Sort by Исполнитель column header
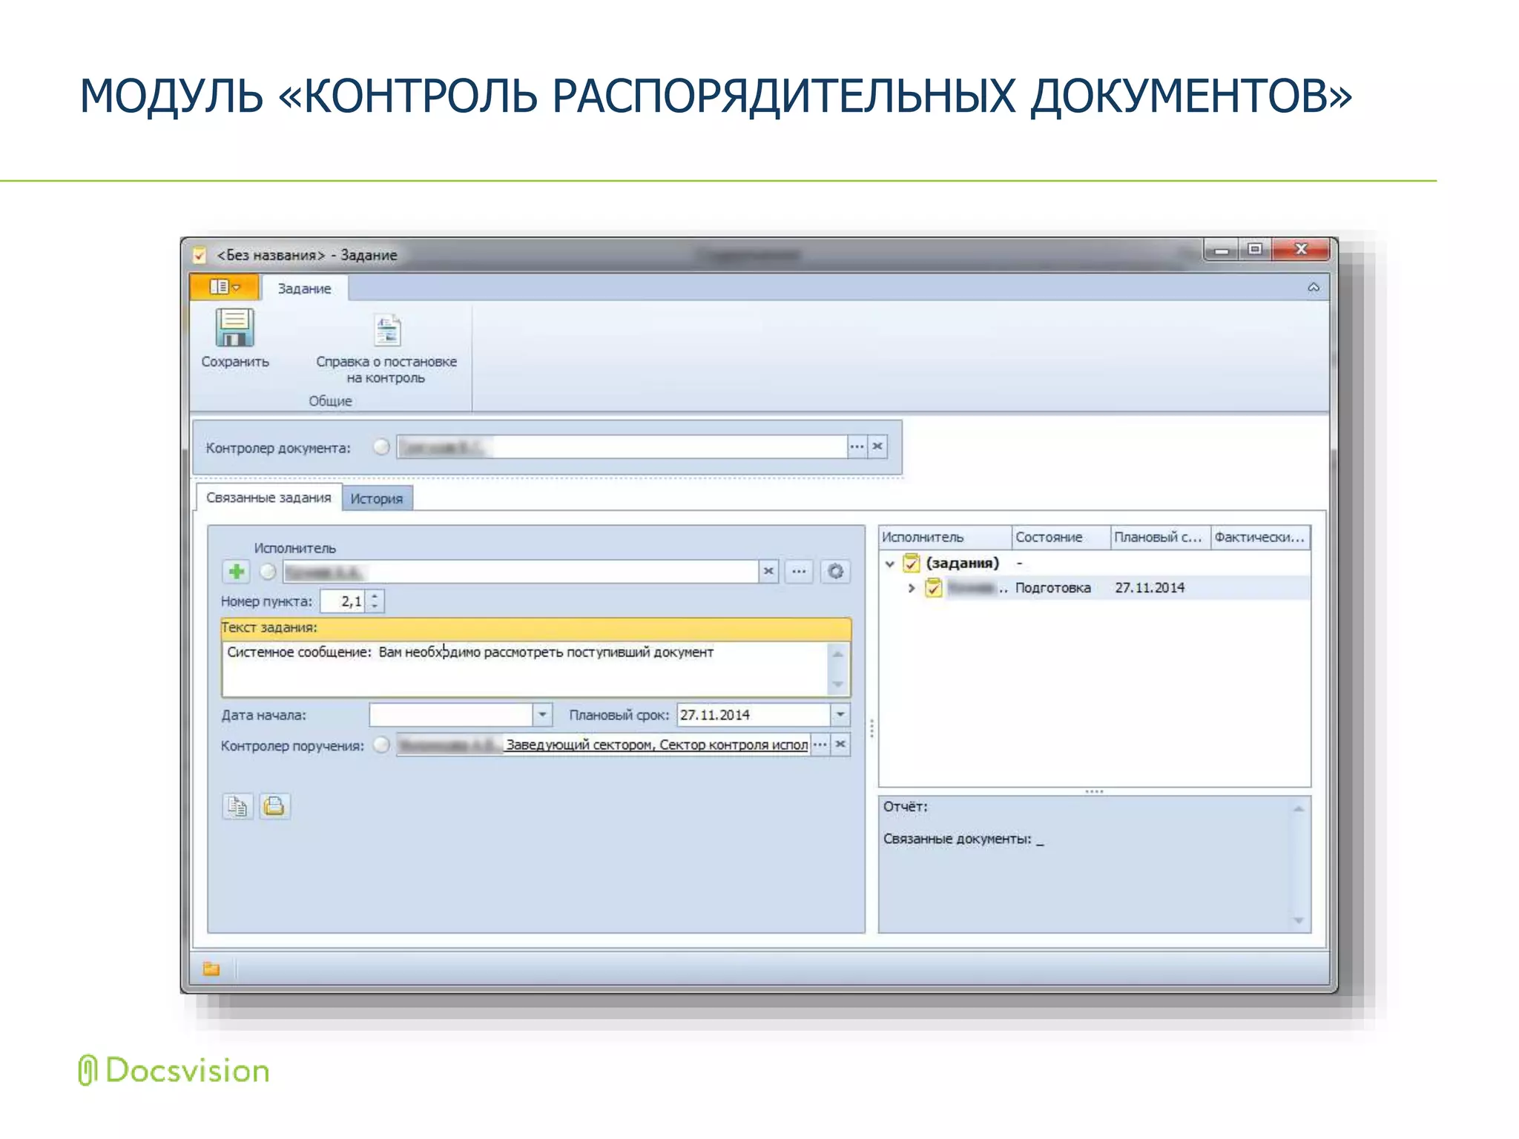Viewport: 1519px width, 1139px height. [945, 537]
